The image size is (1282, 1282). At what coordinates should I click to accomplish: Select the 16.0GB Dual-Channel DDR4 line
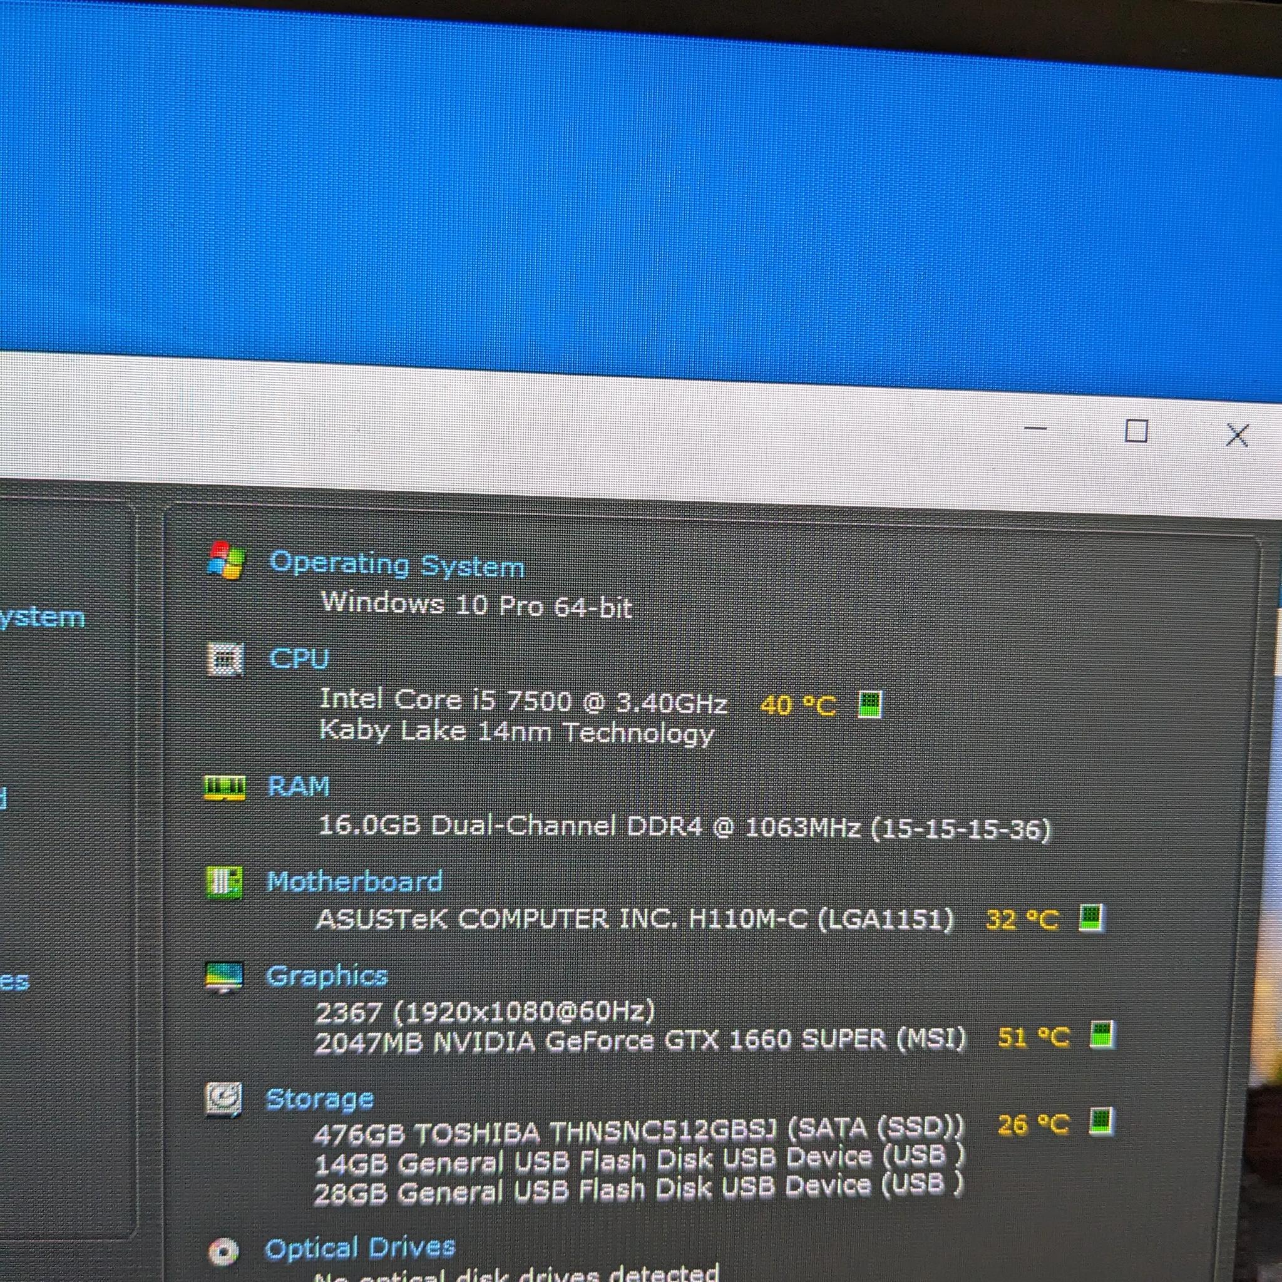(x=685, y=828)
